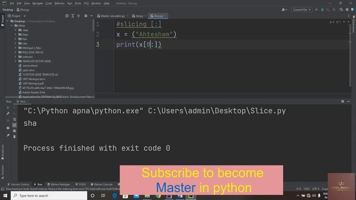Open the Run tool window button

(x=38, y=184)
